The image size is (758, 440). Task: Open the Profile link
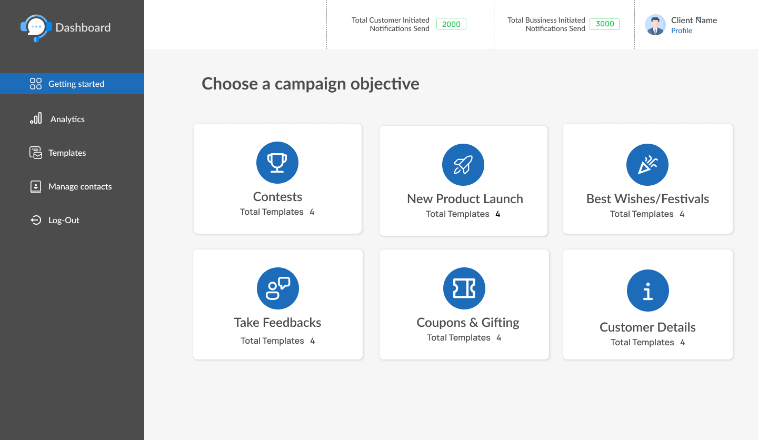681,31
